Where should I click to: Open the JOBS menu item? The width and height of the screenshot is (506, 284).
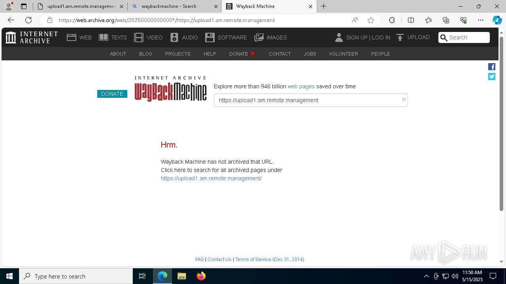(x=310, y=54)
